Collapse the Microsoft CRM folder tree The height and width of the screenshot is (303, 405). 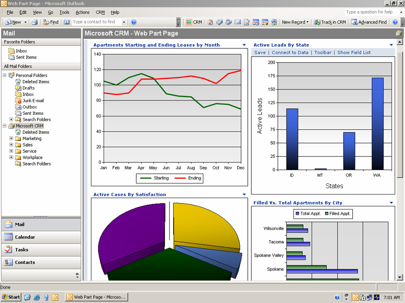pos(5,126)
